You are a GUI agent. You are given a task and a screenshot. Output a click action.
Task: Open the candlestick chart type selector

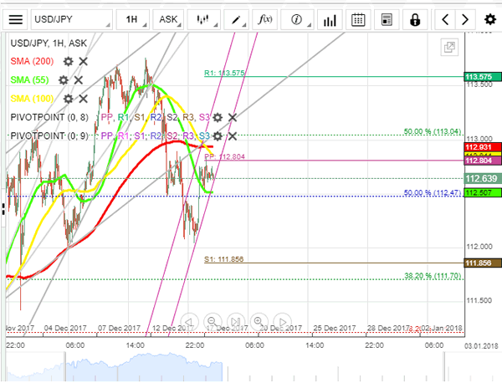point(202,18)
